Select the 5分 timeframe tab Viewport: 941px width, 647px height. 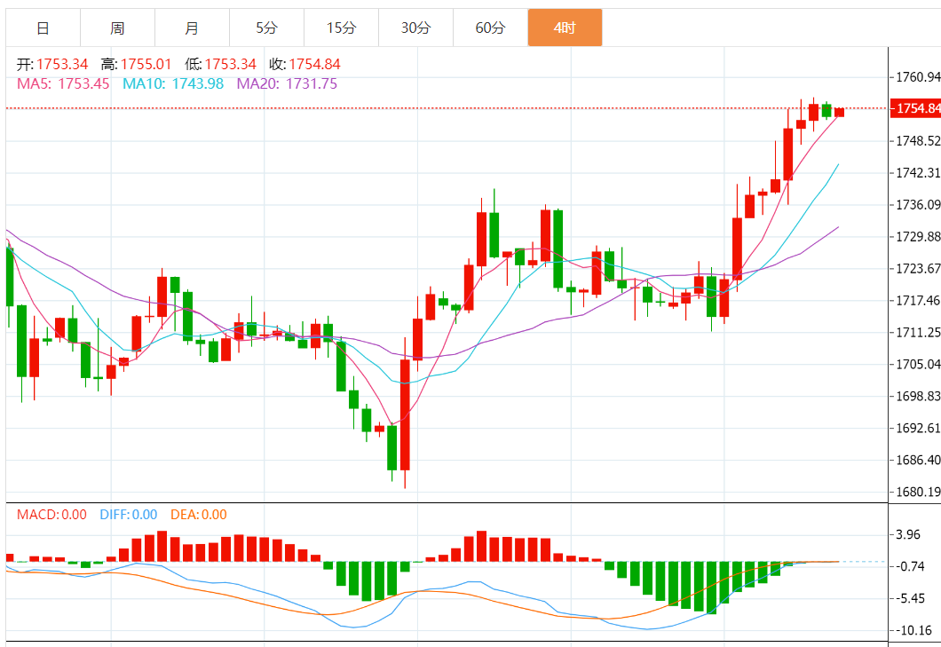(266, 28)
